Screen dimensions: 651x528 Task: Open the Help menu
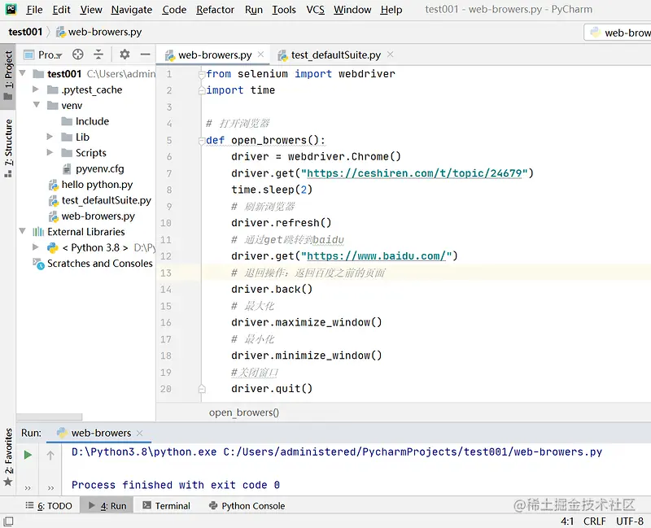click(x=391, y=10)
